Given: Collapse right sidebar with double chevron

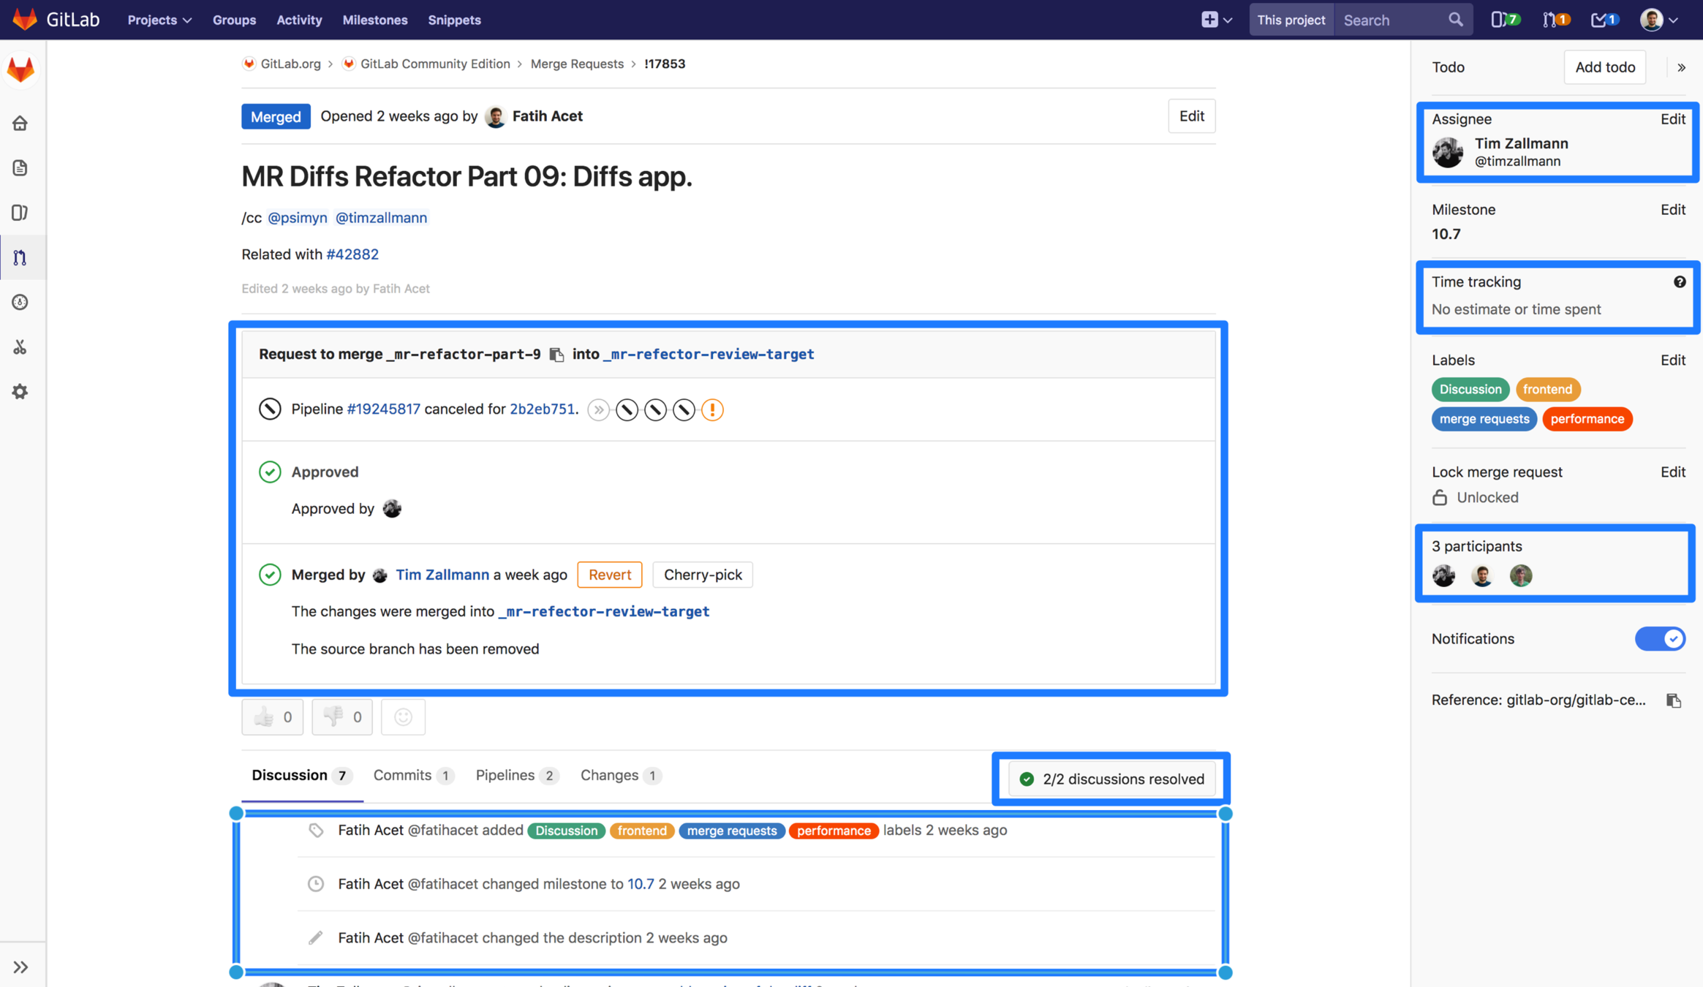Looking at the screenshot, I should point(1681,67).
